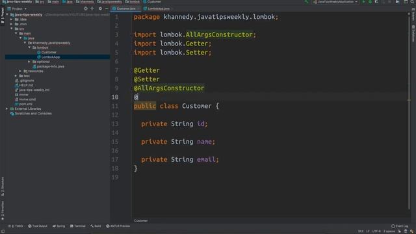Click the 2 spaces indent setting
The width and height of the screenshot is (416, 234).
click(x=389, y=231)
